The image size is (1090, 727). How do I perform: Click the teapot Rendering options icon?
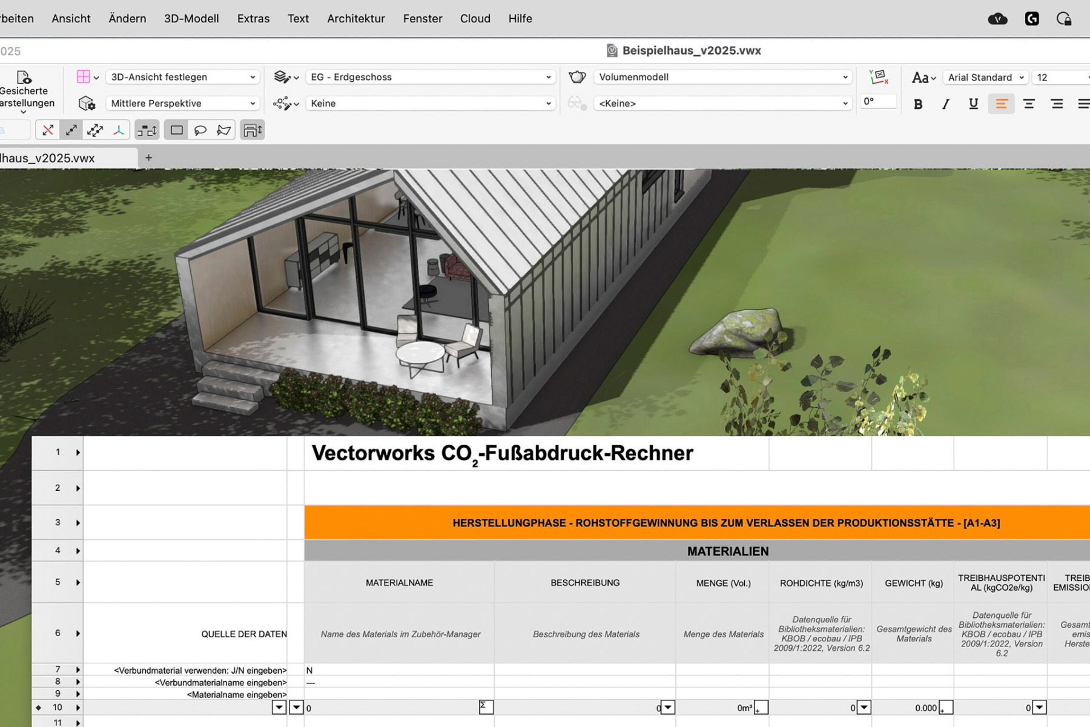(x=577, y=77)
